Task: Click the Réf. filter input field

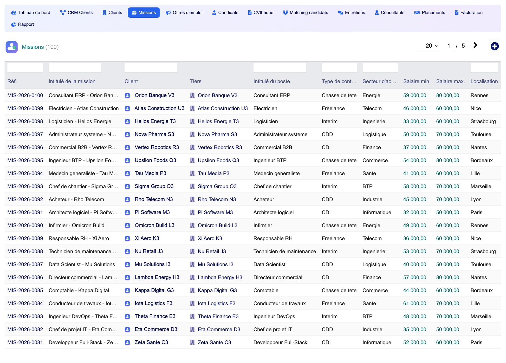Action: (x=25, y=68)
